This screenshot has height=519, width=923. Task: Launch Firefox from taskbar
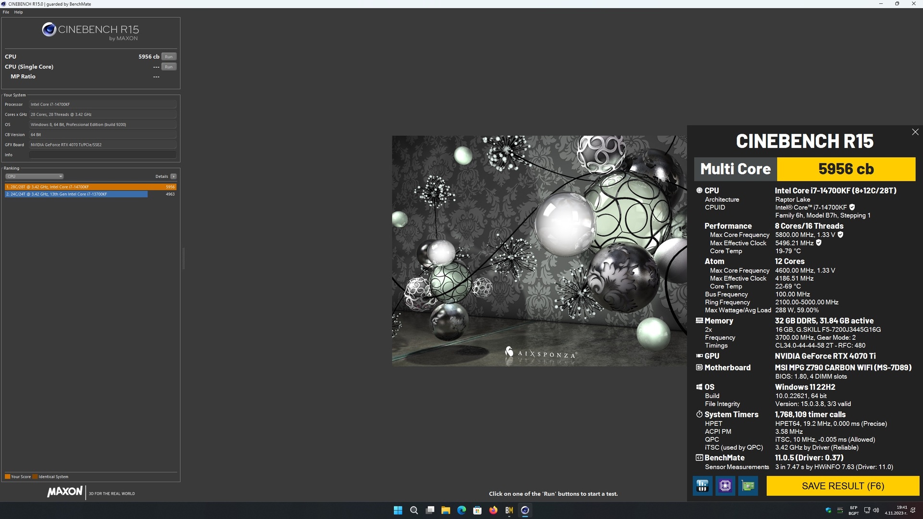click(x=493, y=510)
